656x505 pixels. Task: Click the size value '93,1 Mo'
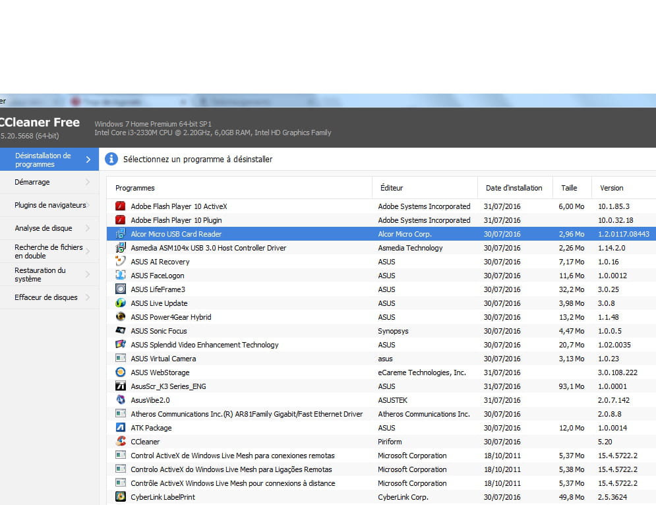(572, 386)
